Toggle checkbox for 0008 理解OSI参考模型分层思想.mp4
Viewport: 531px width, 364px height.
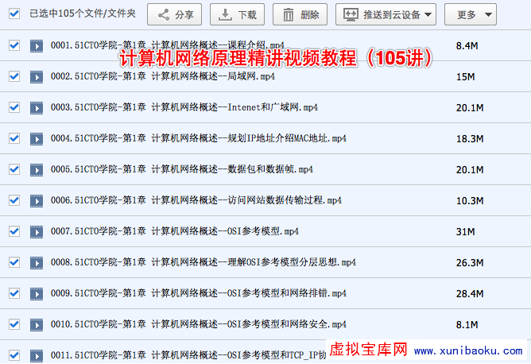coord(14,262)
